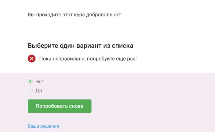215x132 pixels.
Task: Click the green-dotted selected radio circle
Action: (x=30, y=81)
